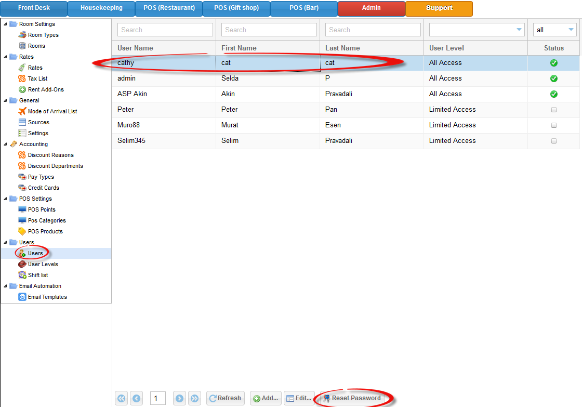Enable the status checkbox for Muro88

tap(553, 125)
